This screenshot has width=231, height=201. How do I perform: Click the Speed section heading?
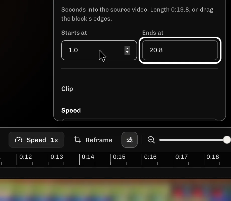[x=71, y=111]
